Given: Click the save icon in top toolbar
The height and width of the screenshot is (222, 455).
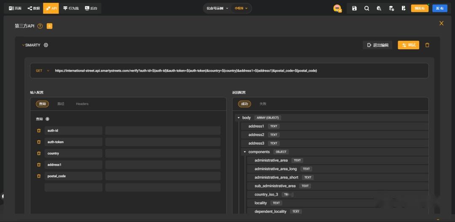Looking at the screenshot, I should coord(354,8).
